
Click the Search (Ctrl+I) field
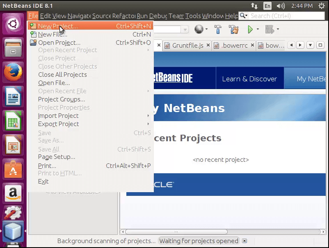(x=287, y=16)
